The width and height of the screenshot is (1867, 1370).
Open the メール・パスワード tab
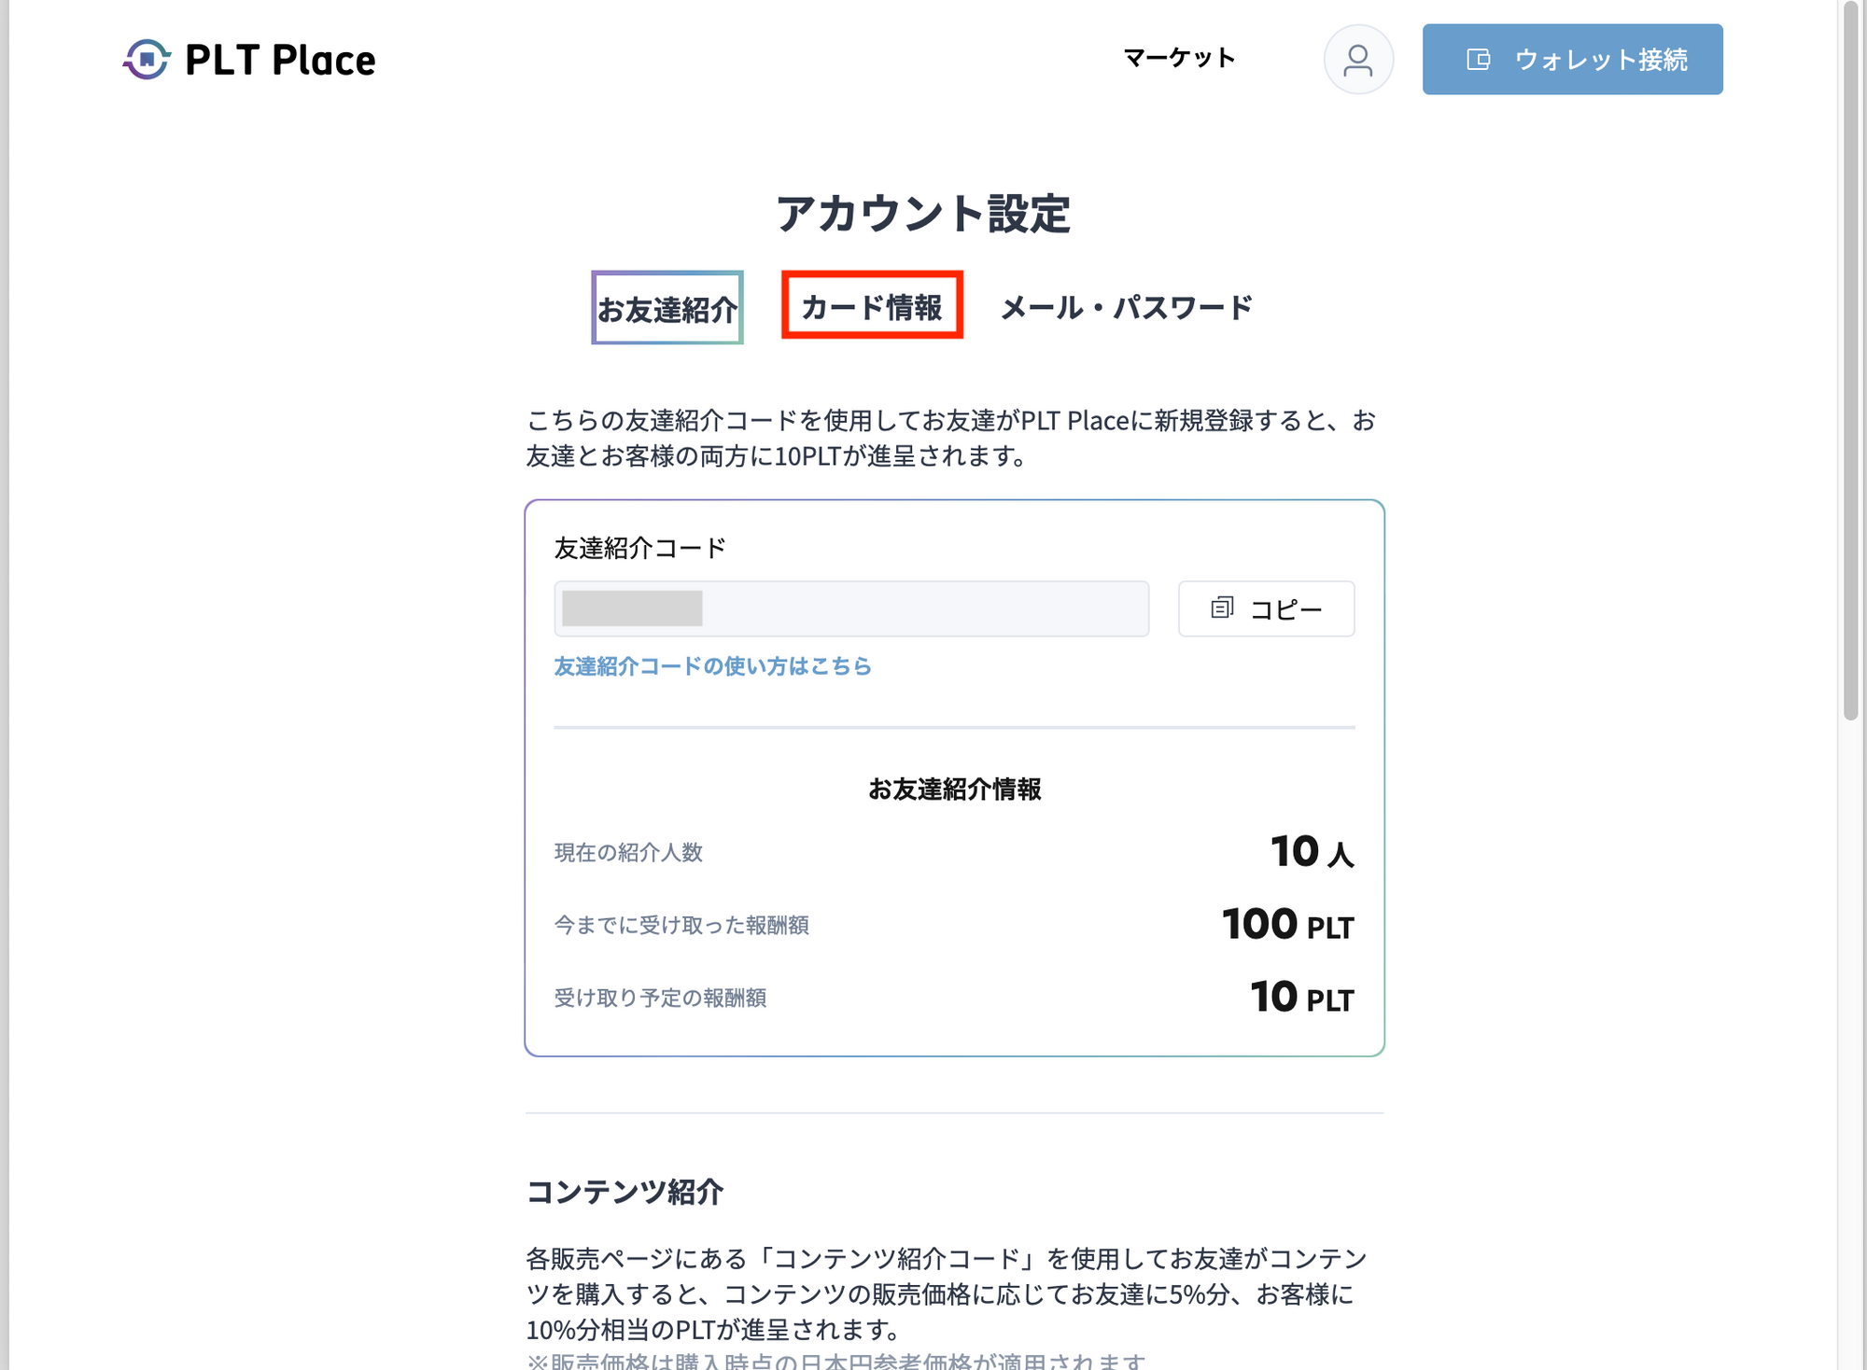(1126, 307)
